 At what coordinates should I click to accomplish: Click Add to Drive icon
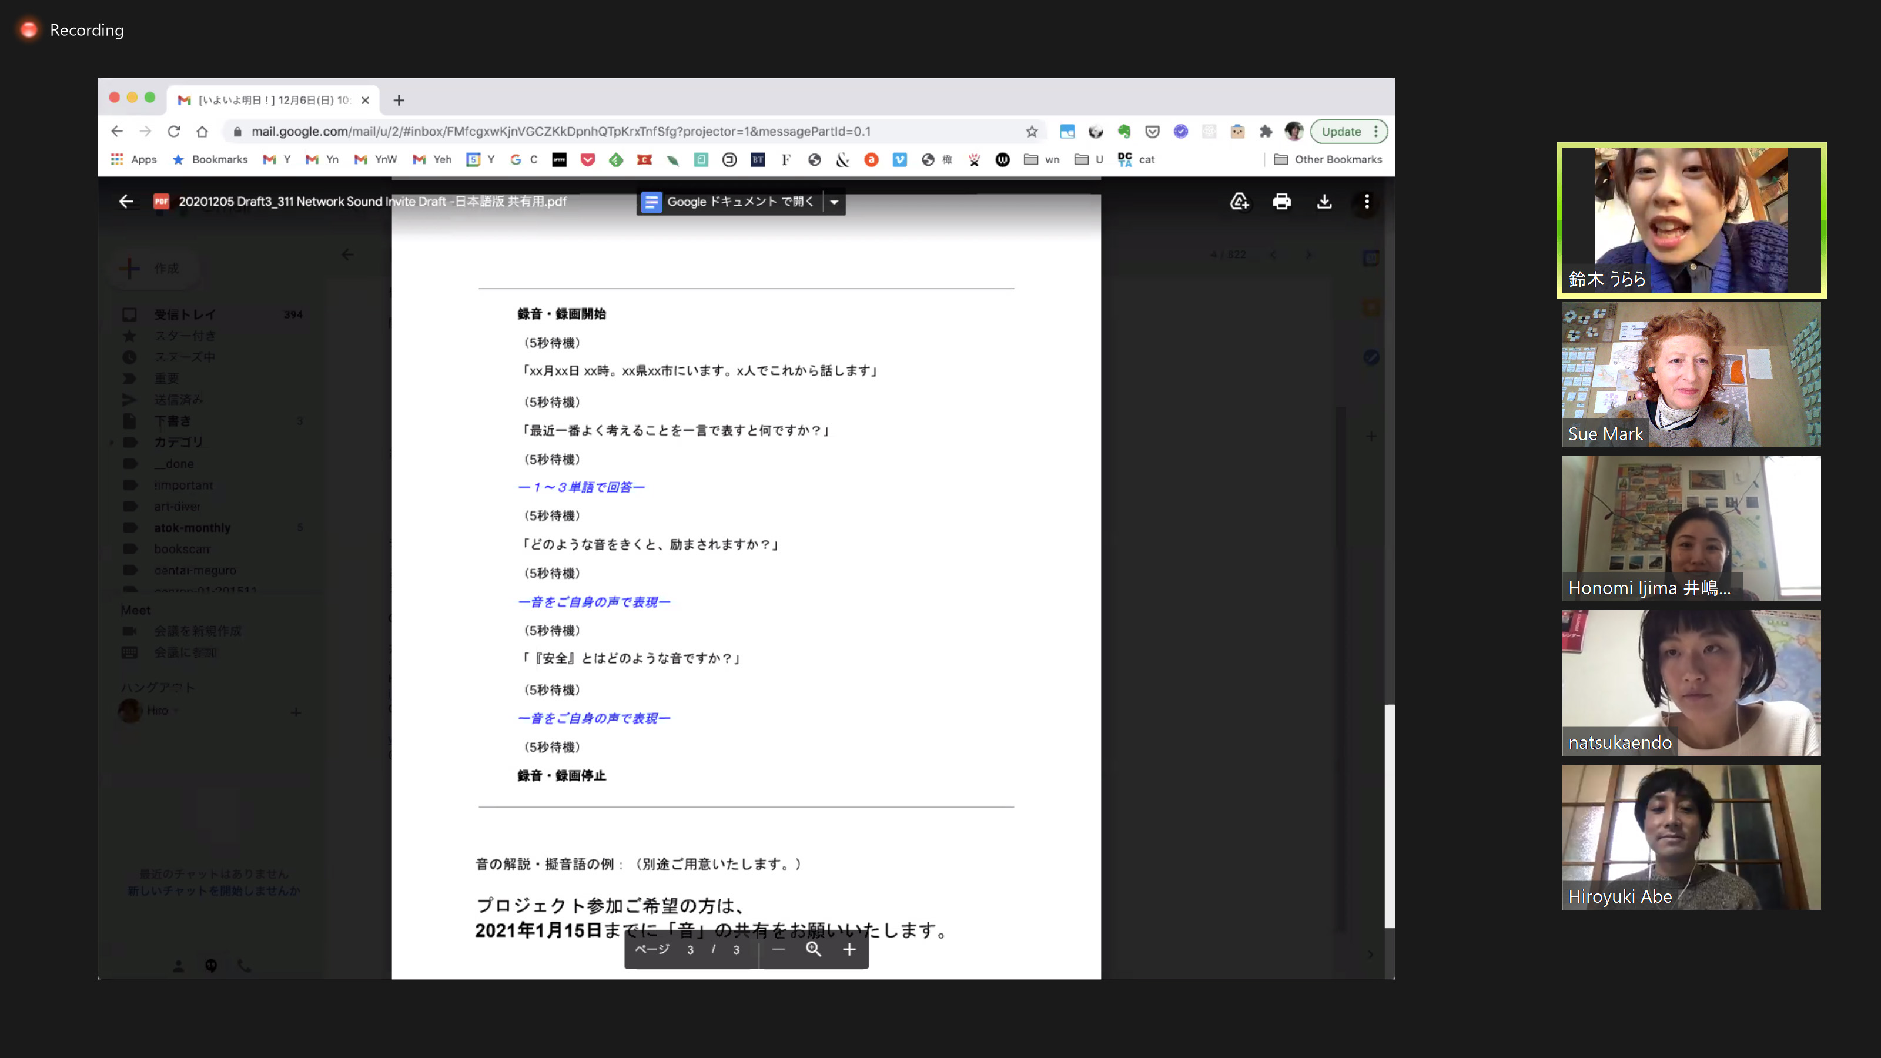tap(1239, 202)
